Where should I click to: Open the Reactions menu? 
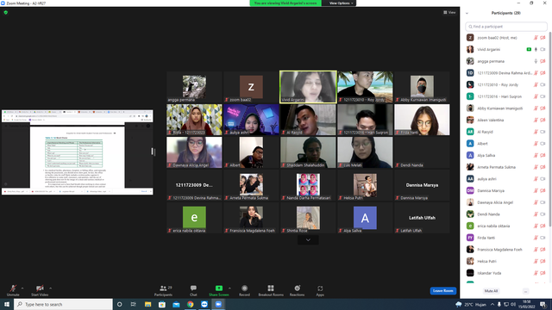(x=297, y=290)
